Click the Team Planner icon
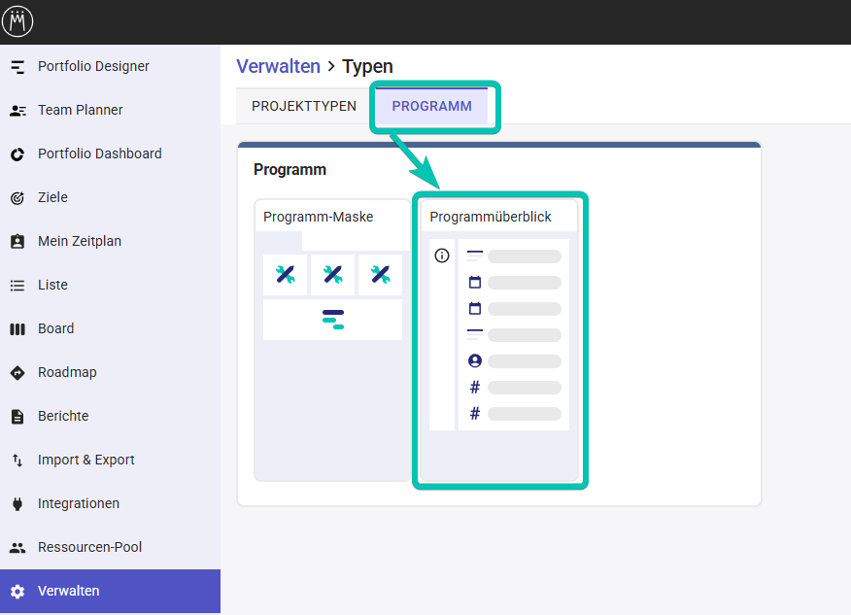Image resolution: width=851 pixels, height=615 pixels. tap(17, 111)
